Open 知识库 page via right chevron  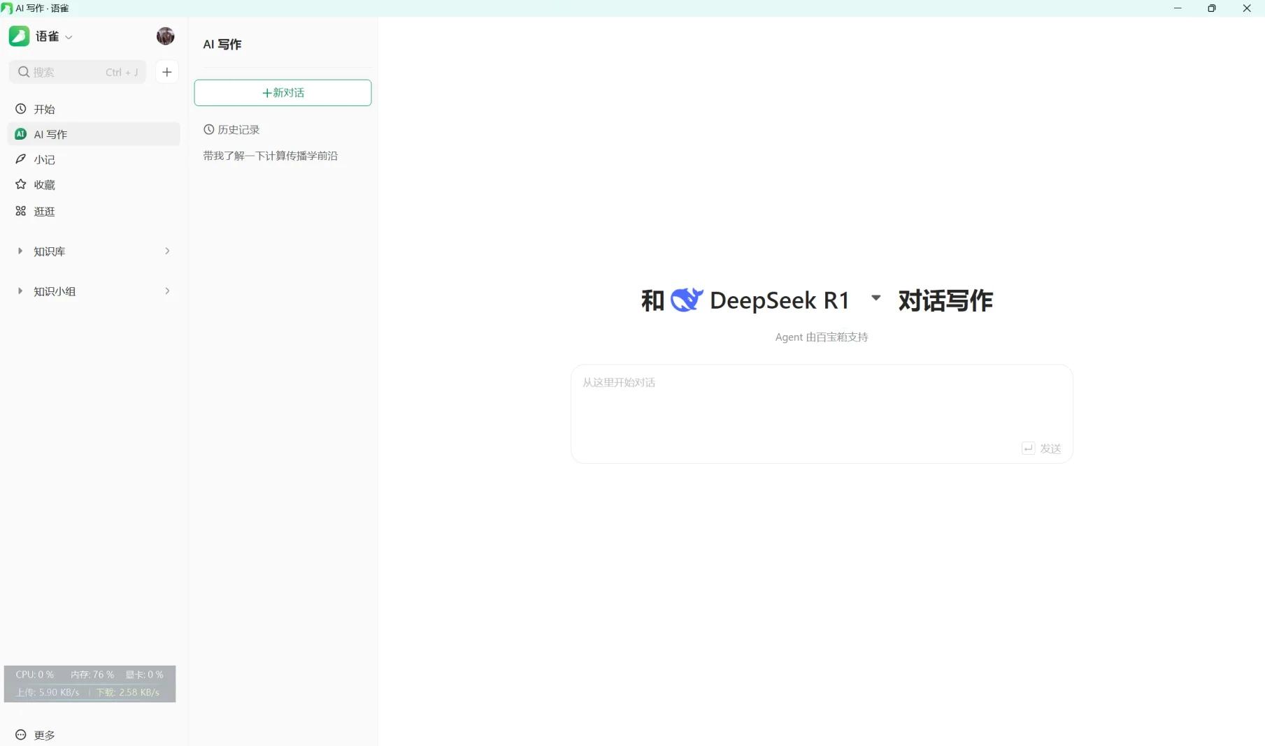click(167, 251)
